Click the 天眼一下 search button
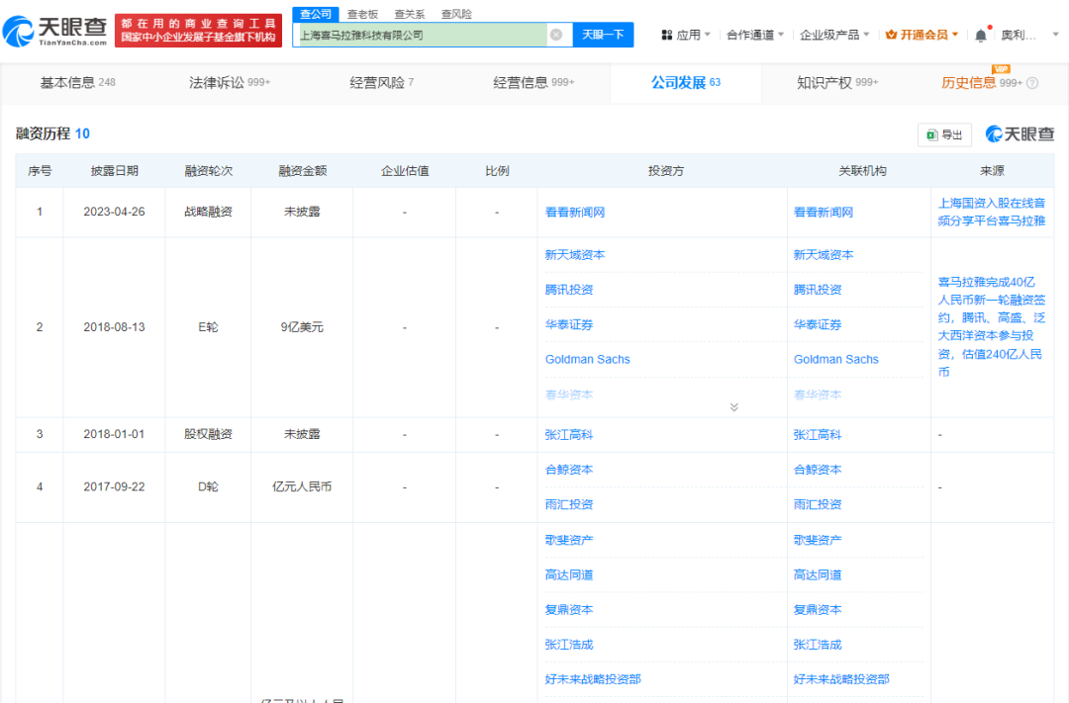Viewport: 1069px width, 703px height. [x=604, y=35]
